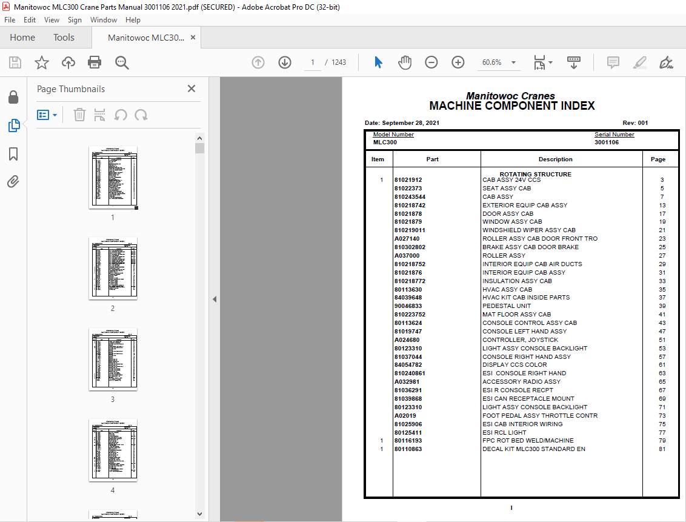Select page 3 thumbnail
Viewport: 686px width, 522px height.
pos(113,360)
